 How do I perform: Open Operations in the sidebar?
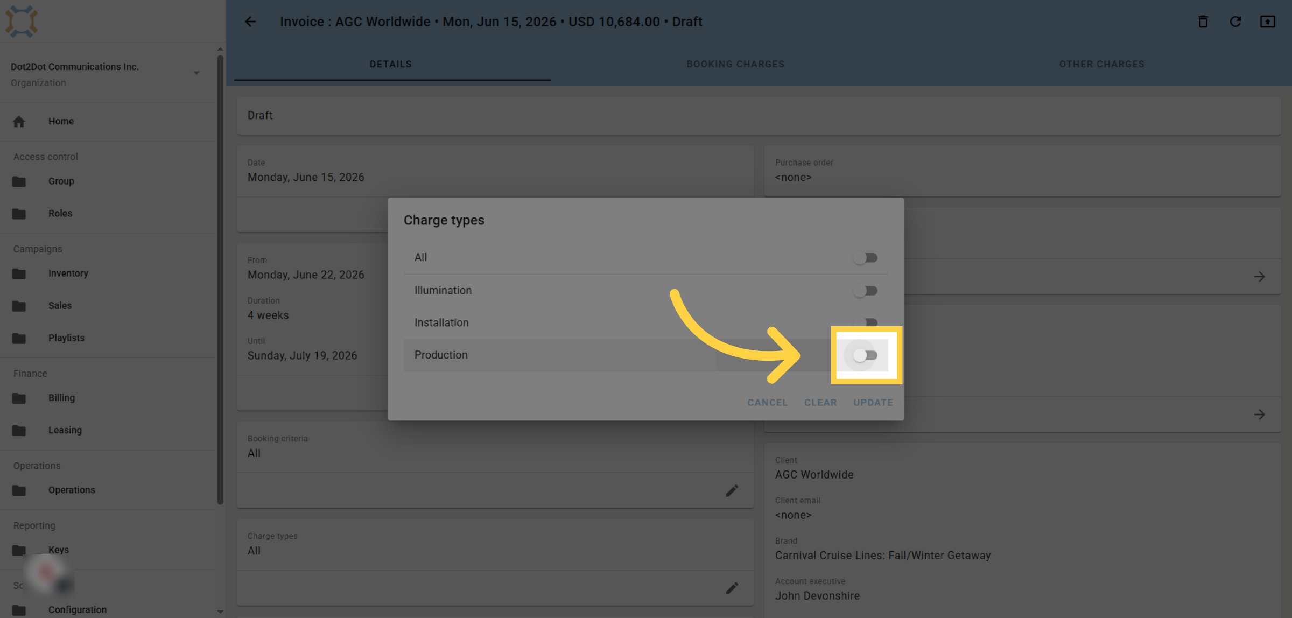[72, 490]
